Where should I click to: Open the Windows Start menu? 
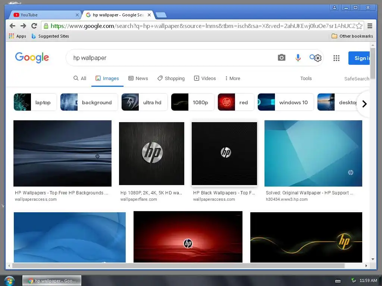coord(9,281)
